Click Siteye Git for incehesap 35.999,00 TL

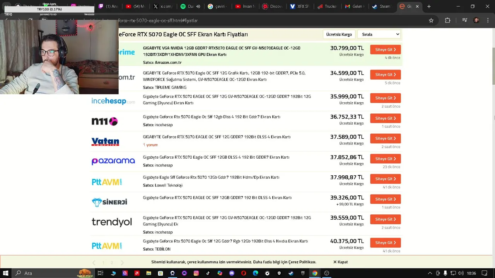coord(386,98)
